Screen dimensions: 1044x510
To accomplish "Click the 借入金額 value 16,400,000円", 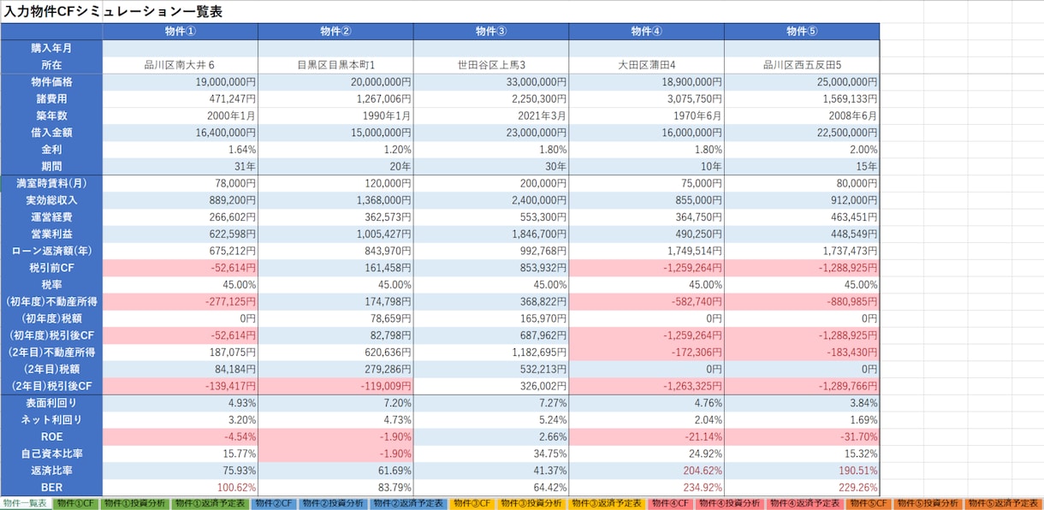I will (x=180, y=133).
